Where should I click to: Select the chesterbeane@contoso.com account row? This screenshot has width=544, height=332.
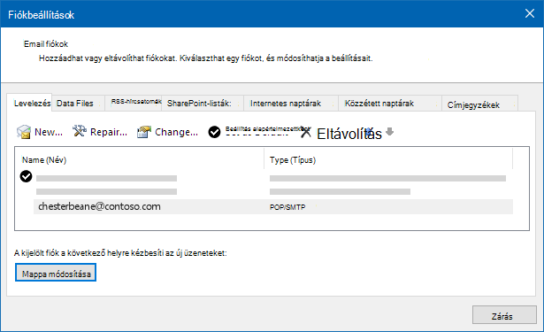[273, 206]
